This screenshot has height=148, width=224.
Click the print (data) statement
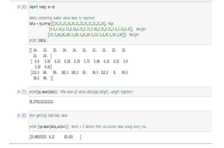click(38, 40)
